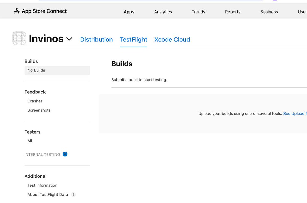Open About TestFlight Data link

click(48, 195)
